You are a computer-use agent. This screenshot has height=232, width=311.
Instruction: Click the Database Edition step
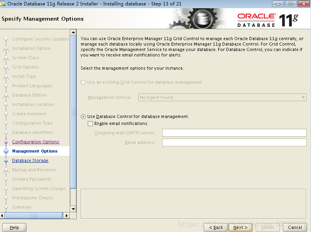click(29, 95)
